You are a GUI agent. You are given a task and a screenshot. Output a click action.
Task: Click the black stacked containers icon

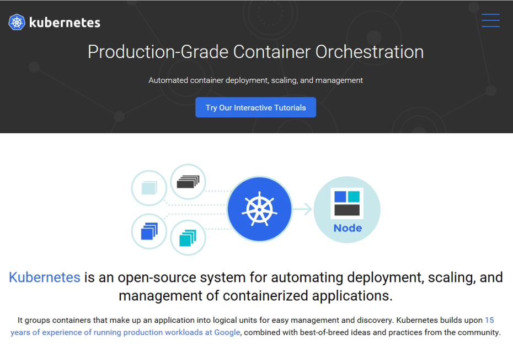[188, 182]
